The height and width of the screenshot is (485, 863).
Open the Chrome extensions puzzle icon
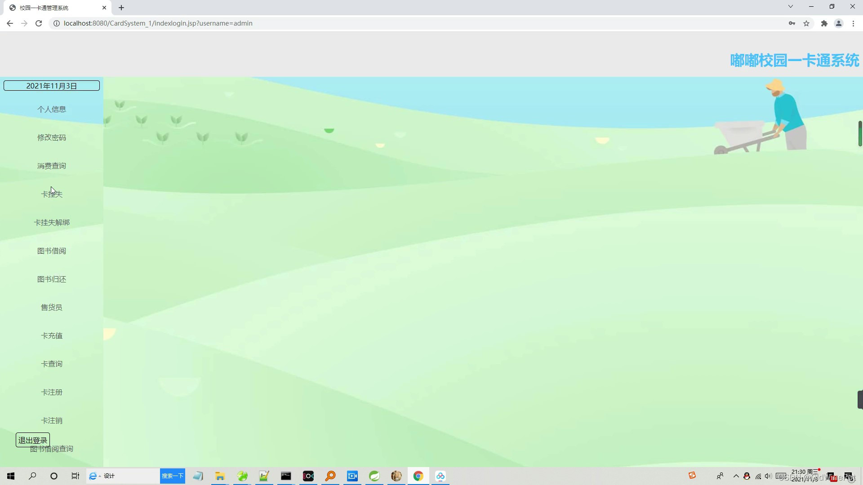coord(824,23)
